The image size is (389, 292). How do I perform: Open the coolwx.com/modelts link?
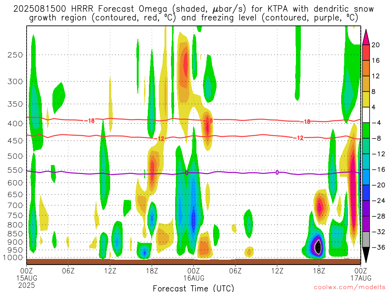[x=349, y=287]
